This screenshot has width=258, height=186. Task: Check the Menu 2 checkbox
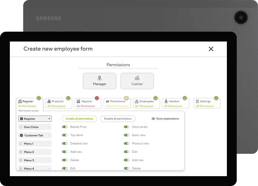21,152
